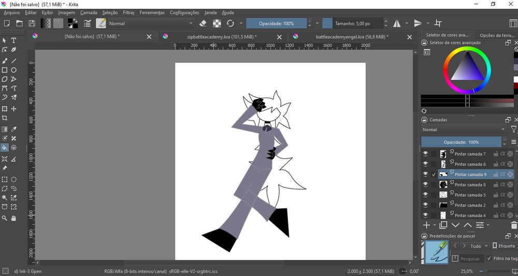Expand layer blending mode dropdown
Screen dimensions: 518x276
coord(464,130)
